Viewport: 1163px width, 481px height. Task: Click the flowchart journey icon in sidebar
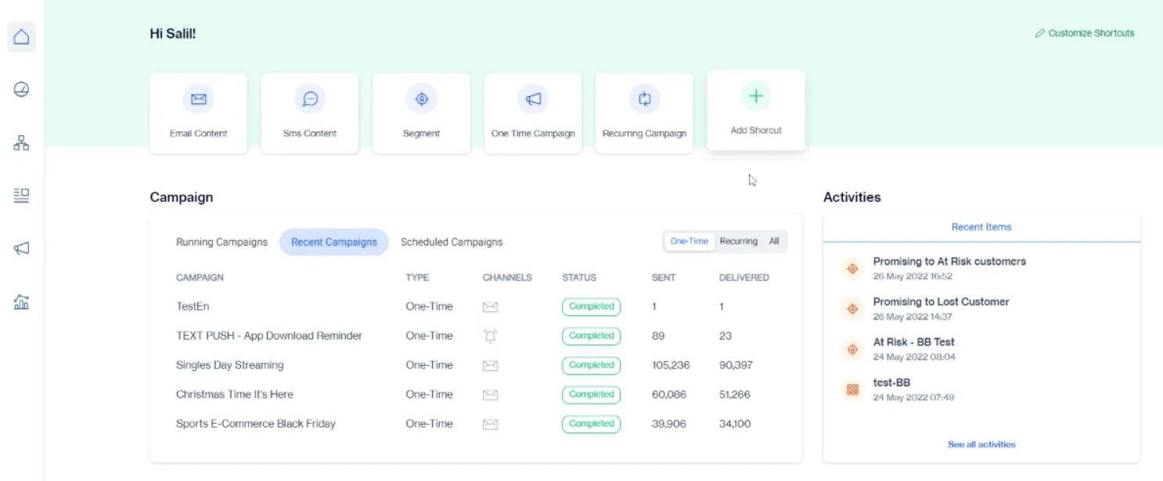tap(21, 142)
